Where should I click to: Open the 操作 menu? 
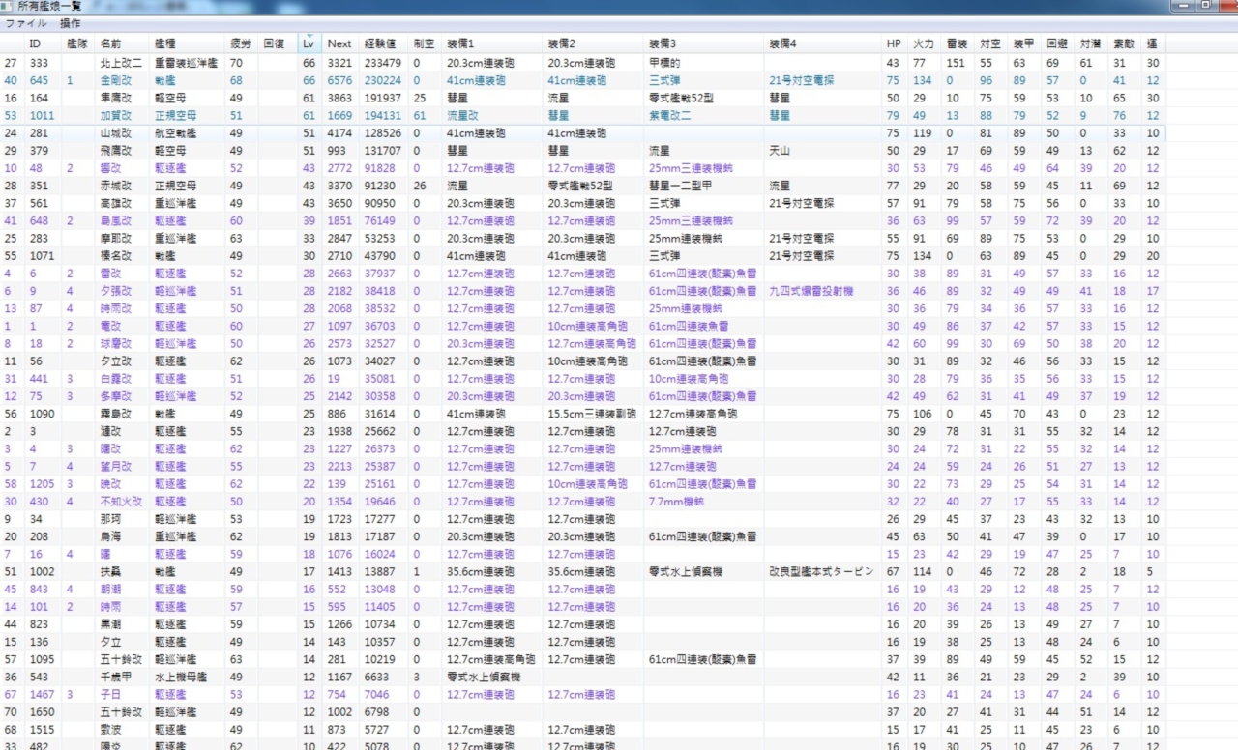pyautogui.click(x=71, y=23)
